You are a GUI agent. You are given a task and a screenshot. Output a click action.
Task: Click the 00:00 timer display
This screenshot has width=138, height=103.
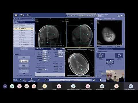pyautogui.click(x=120, y=15)
